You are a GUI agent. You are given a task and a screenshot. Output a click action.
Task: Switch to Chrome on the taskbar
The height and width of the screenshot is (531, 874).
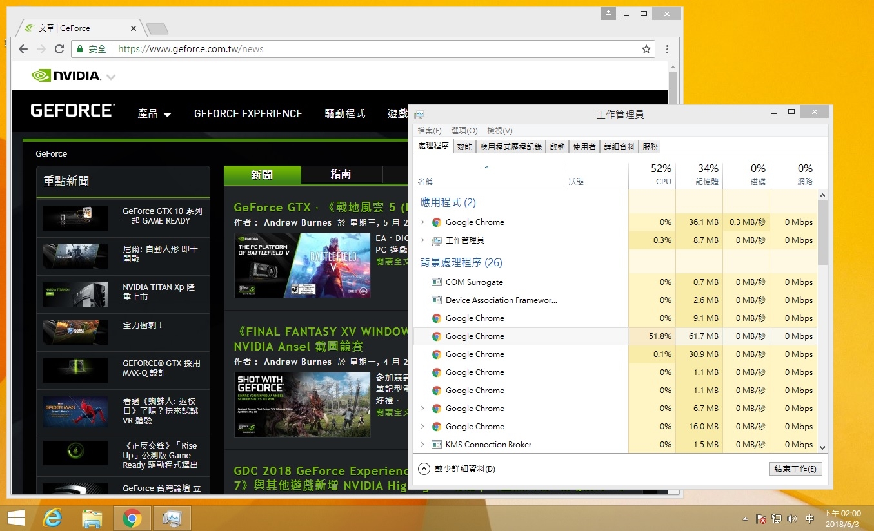coord(132,518)
